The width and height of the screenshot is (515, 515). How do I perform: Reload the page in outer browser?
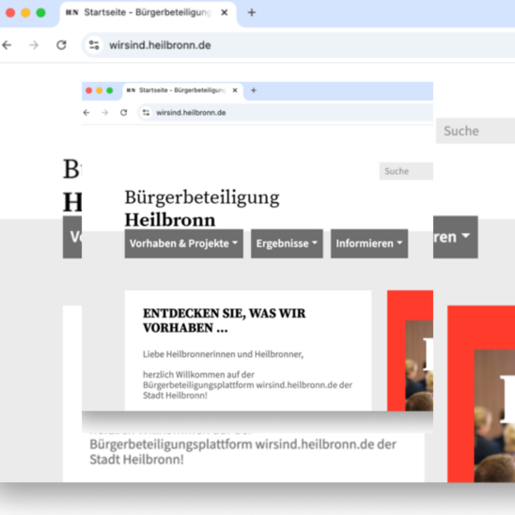click(61, 45)
